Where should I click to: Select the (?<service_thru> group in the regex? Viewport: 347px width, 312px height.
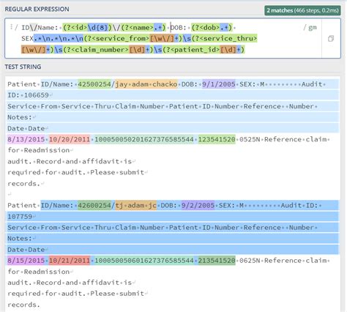[224, 39]
